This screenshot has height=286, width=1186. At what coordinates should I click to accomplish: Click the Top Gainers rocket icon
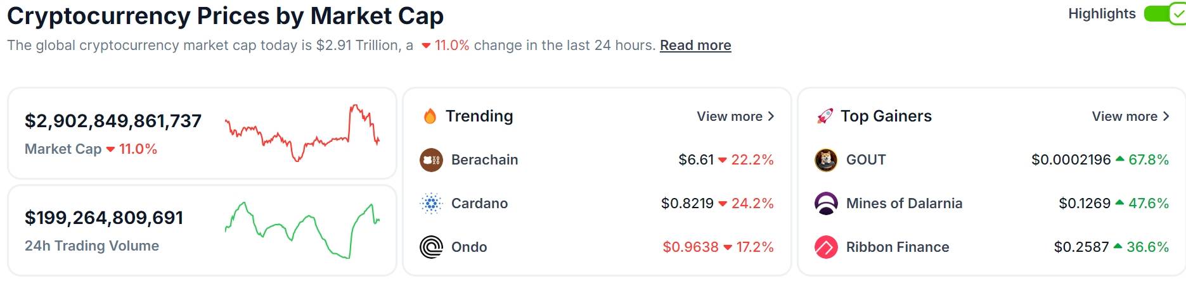[825, 116]
